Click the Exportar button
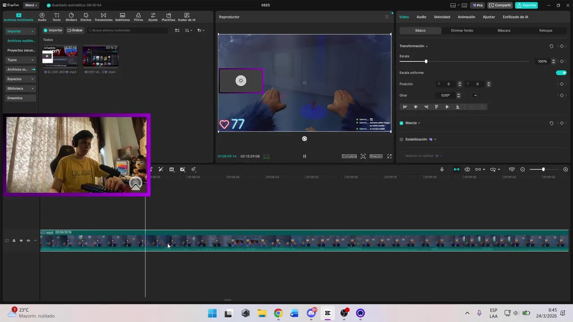Screen dimensions: 573x322 click(526, 5)
